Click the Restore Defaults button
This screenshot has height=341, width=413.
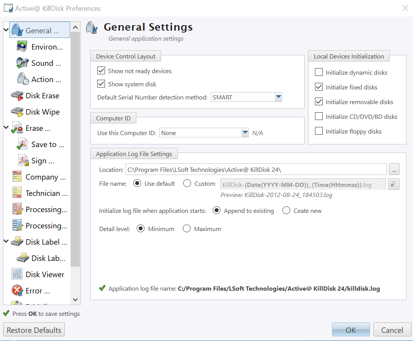34,330
